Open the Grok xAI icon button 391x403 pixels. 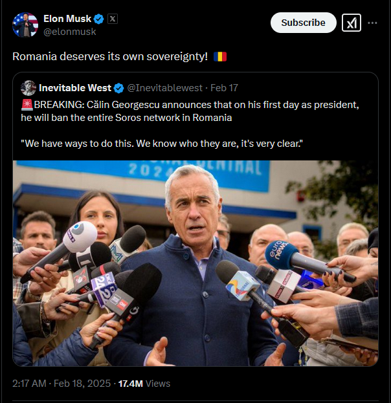click(x=352, y=23)
